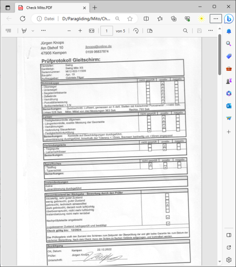Viewport: 236px width, 267px height.
Task: Open Outlook in sidebar
Action: 229,106
